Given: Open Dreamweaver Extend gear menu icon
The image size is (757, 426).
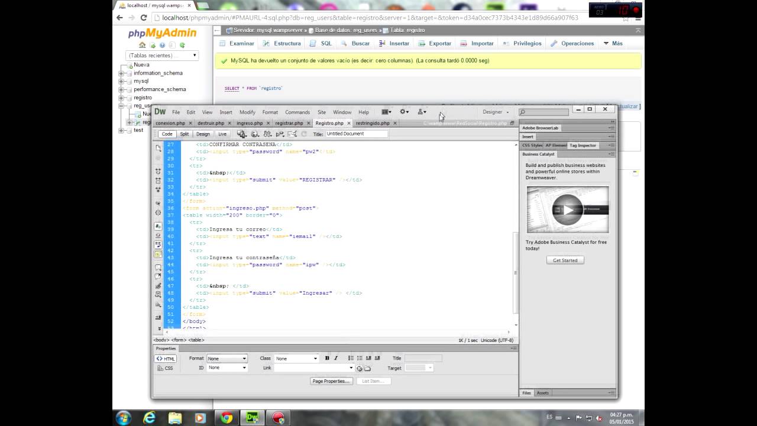Looking at the screenshot, I should click(405, 112).
